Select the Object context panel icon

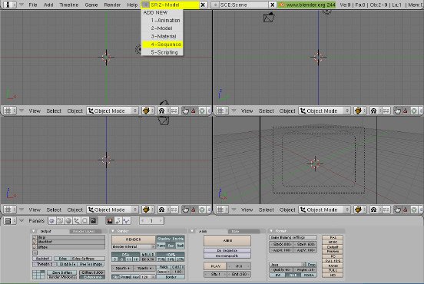pos(77,221)
